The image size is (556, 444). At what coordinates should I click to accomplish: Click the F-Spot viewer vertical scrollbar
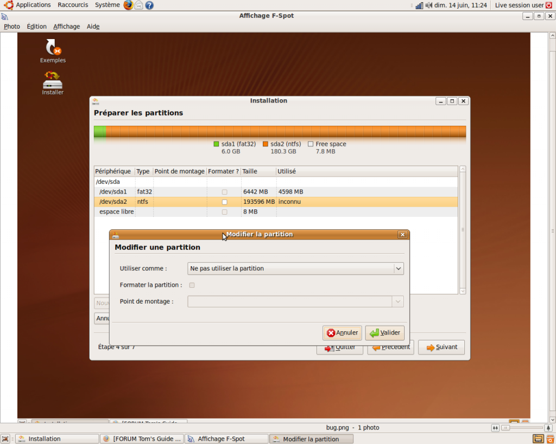[x=552, y=227]
